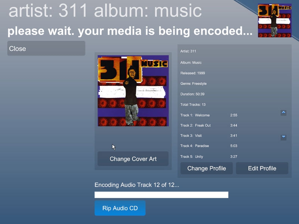Select Track 3: Visit
Viewport: 299px width, 224px height.
click(209, 136)
